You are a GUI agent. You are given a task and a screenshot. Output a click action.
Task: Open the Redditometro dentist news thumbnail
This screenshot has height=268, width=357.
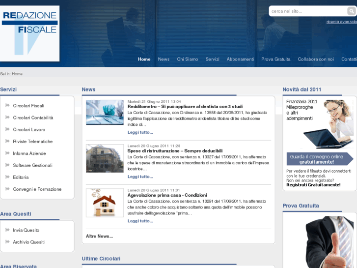(x=105, y=112)
